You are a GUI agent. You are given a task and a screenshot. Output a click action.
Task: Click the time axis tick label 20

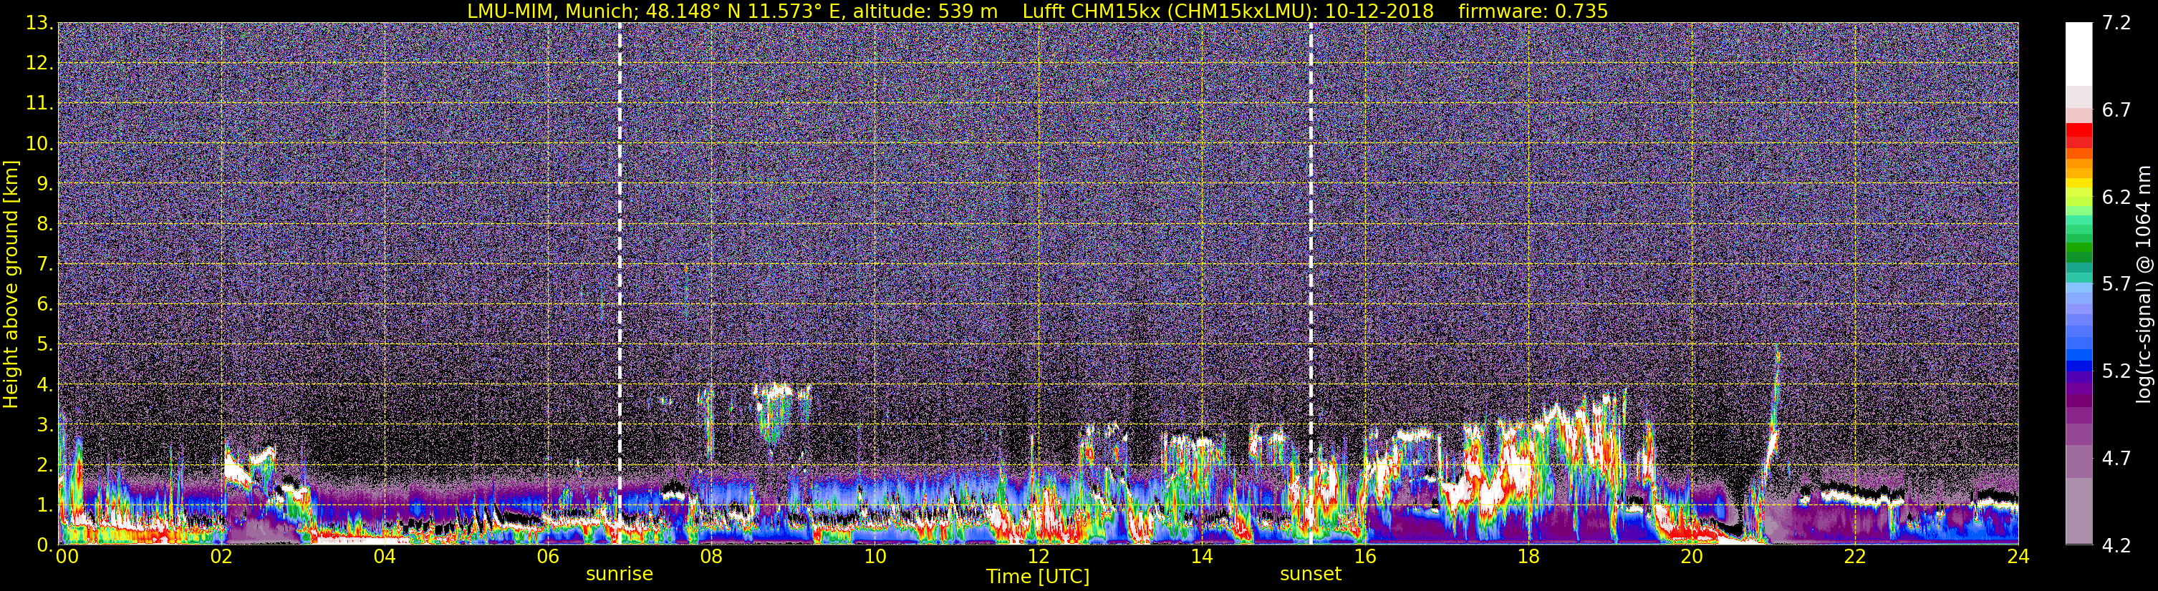coord(1692,557)
